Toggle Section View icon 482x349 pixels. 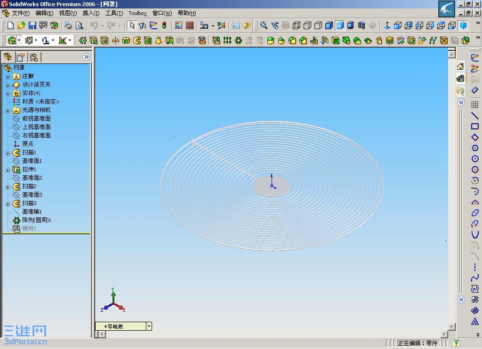click(361, 25)
